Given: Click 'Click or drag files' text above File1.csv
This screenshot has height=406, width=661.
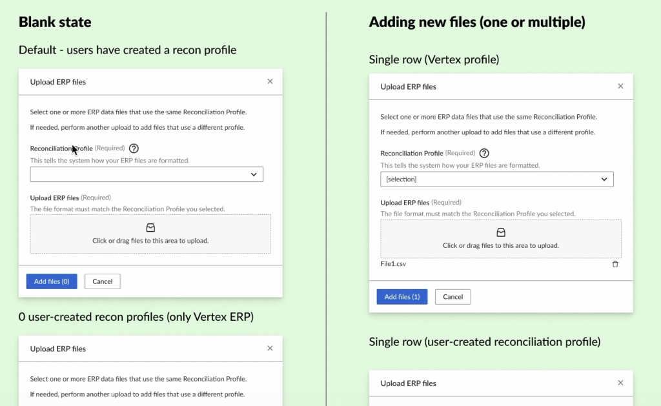Looking at the screenshot, I should [501, 245].
